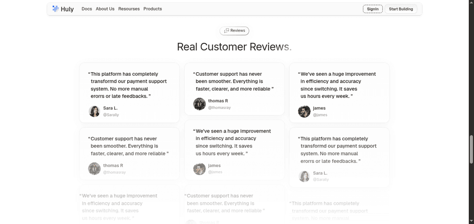Image resolution: width=474 pixels, height=224 pixels.
Task: Click @james handle in top-right review card
Action: pos(320,115)
